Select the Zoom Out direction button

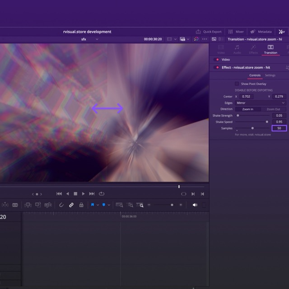coord(273,109)
